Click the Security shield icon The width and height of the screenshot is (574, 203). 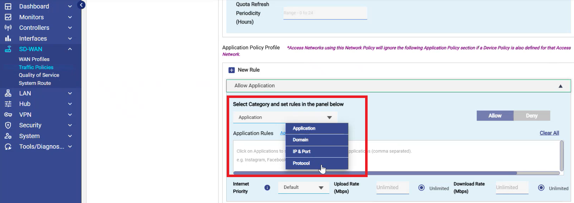click(x=8, y=125)
